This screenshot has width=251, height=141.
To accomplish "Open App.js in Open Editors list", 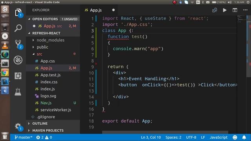I will (x=53, y=26).
